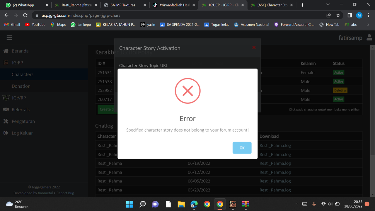The height and width of the screenshot is (211, 375).
Task: Reload the current page
Action: pos(25,15)
